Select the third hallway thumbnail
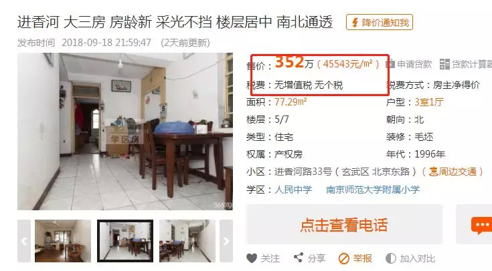 (x=187, y=241)
